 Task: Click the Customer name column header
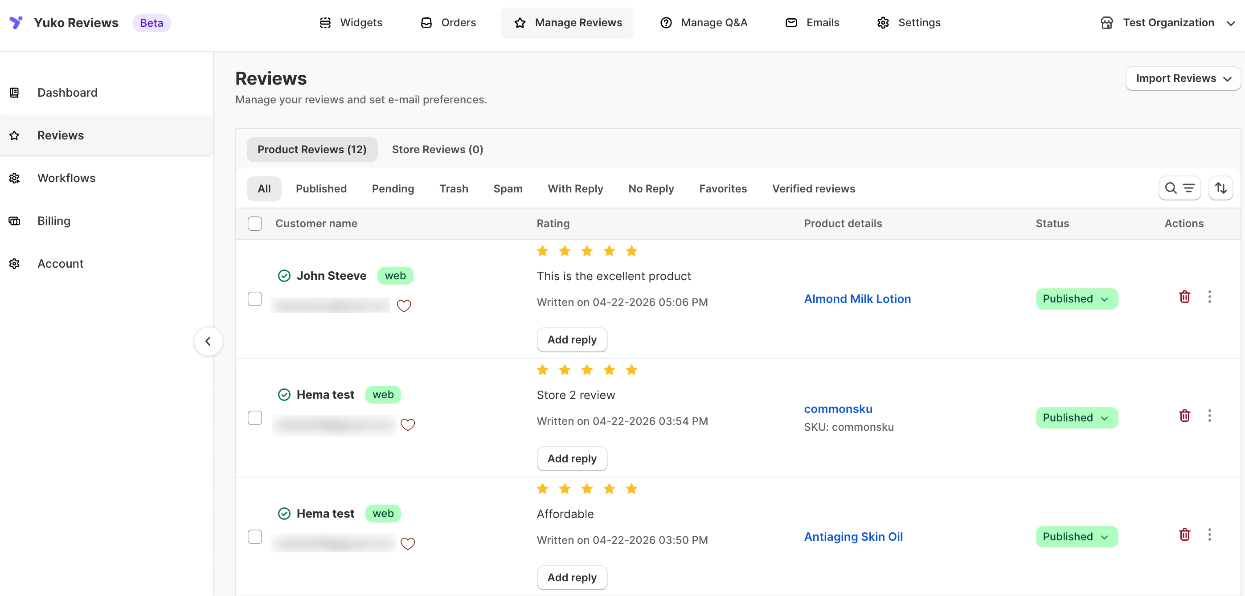coord(316,223)
